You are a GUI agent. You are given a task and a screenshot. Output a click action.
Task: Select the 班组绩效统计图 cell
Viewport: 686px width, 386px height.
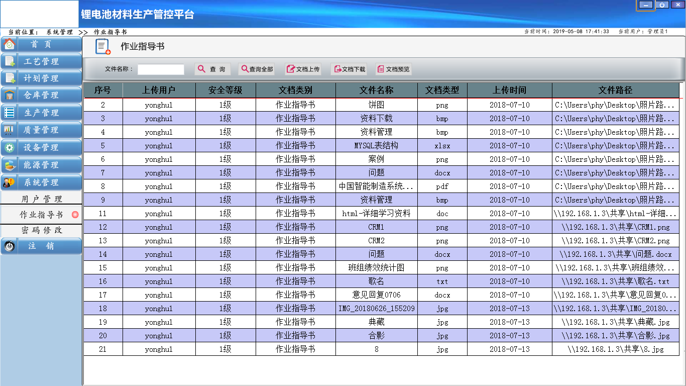[377, 268]
